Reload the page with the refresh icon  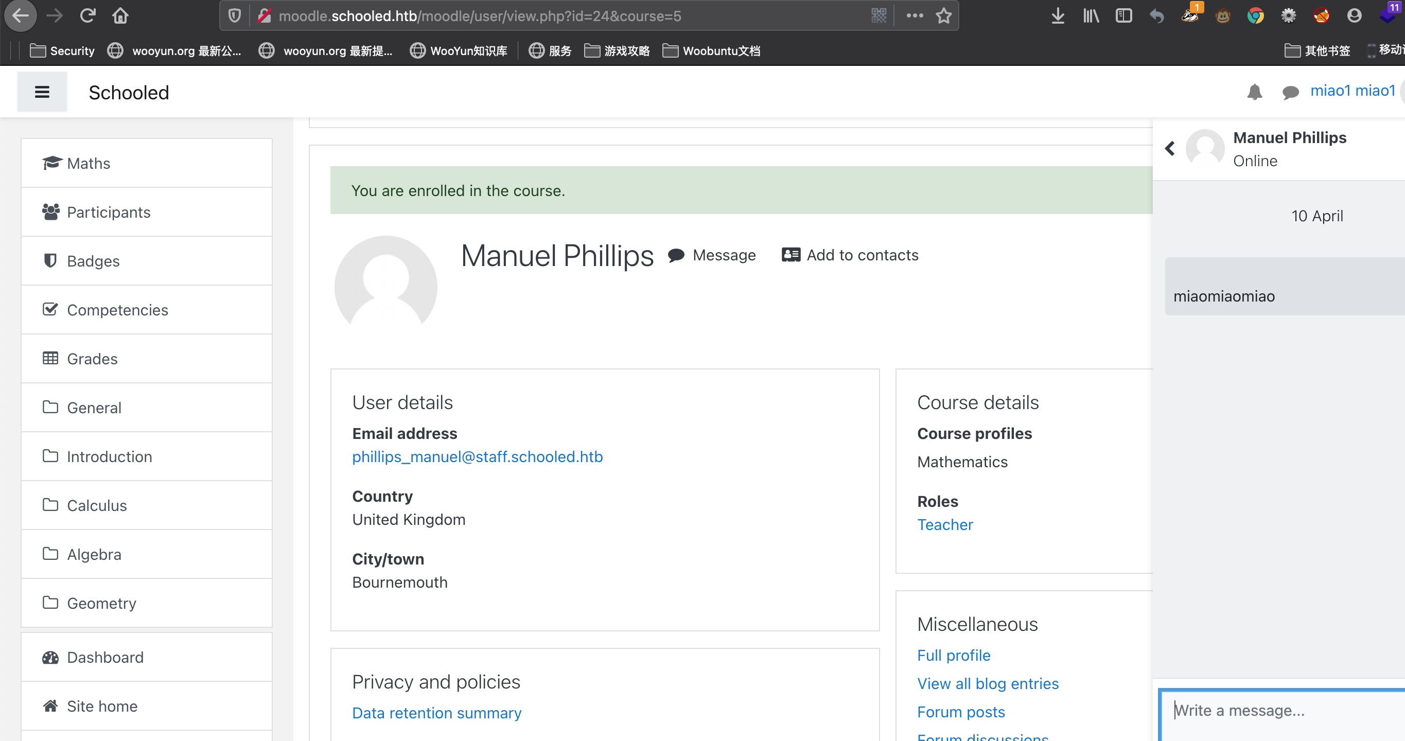pos(87,16)
